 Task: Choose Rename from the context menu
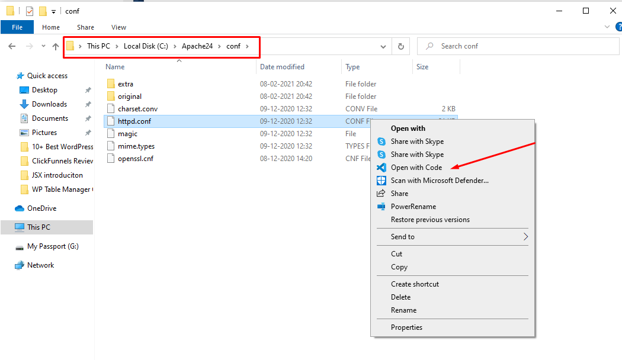click(403, 310)
